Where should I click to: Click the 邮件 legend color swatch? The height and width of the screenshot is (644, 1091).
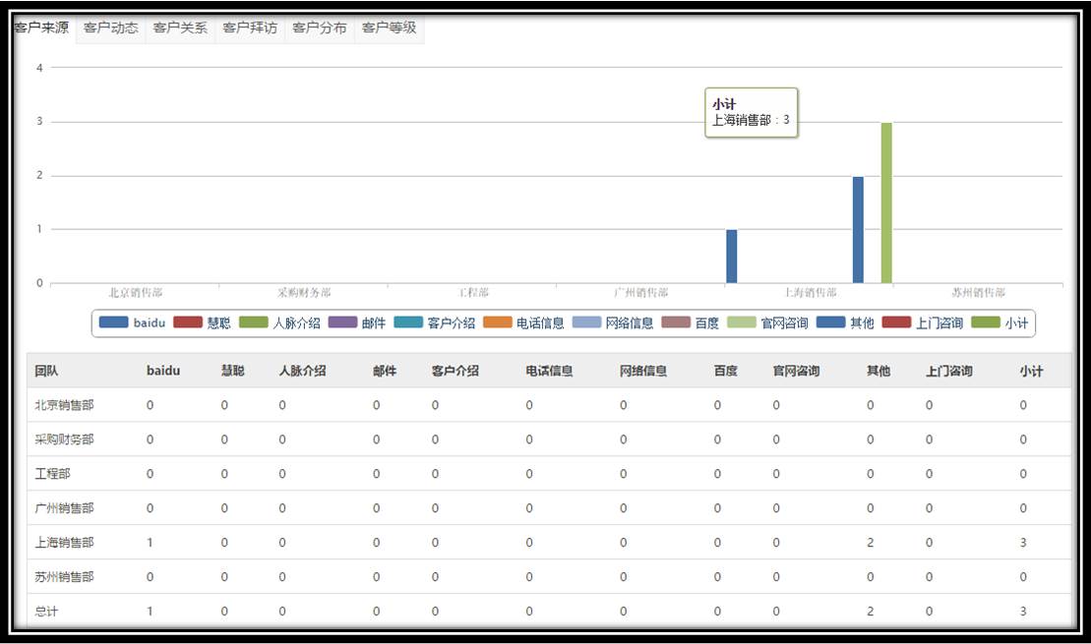(343, 322)
